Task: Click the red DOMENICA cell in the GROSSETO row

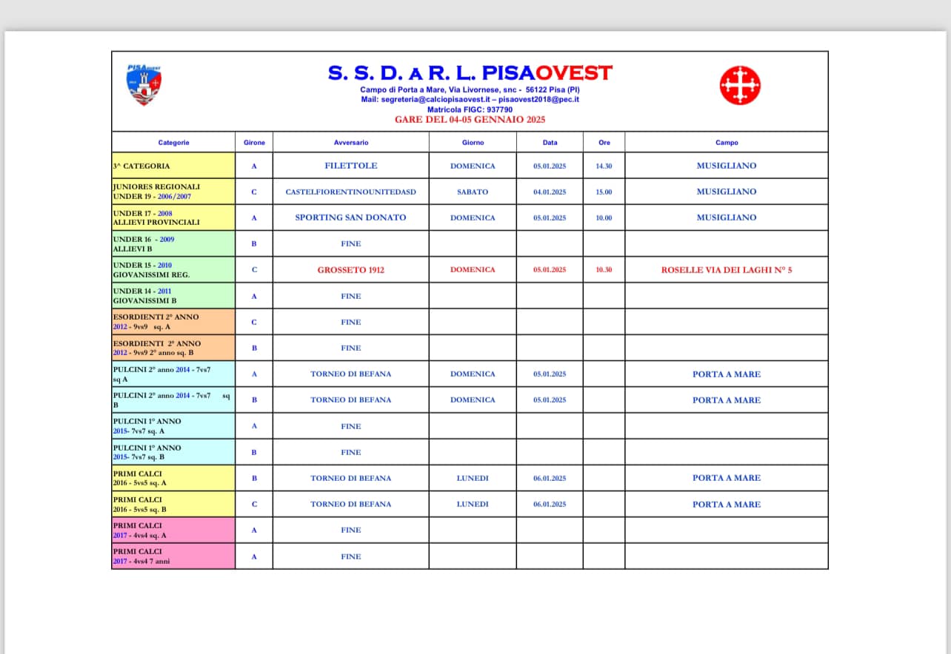Action: (473, 269)
